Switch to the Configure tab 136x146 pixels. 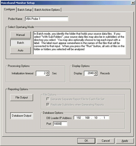[x=9, y=9]
